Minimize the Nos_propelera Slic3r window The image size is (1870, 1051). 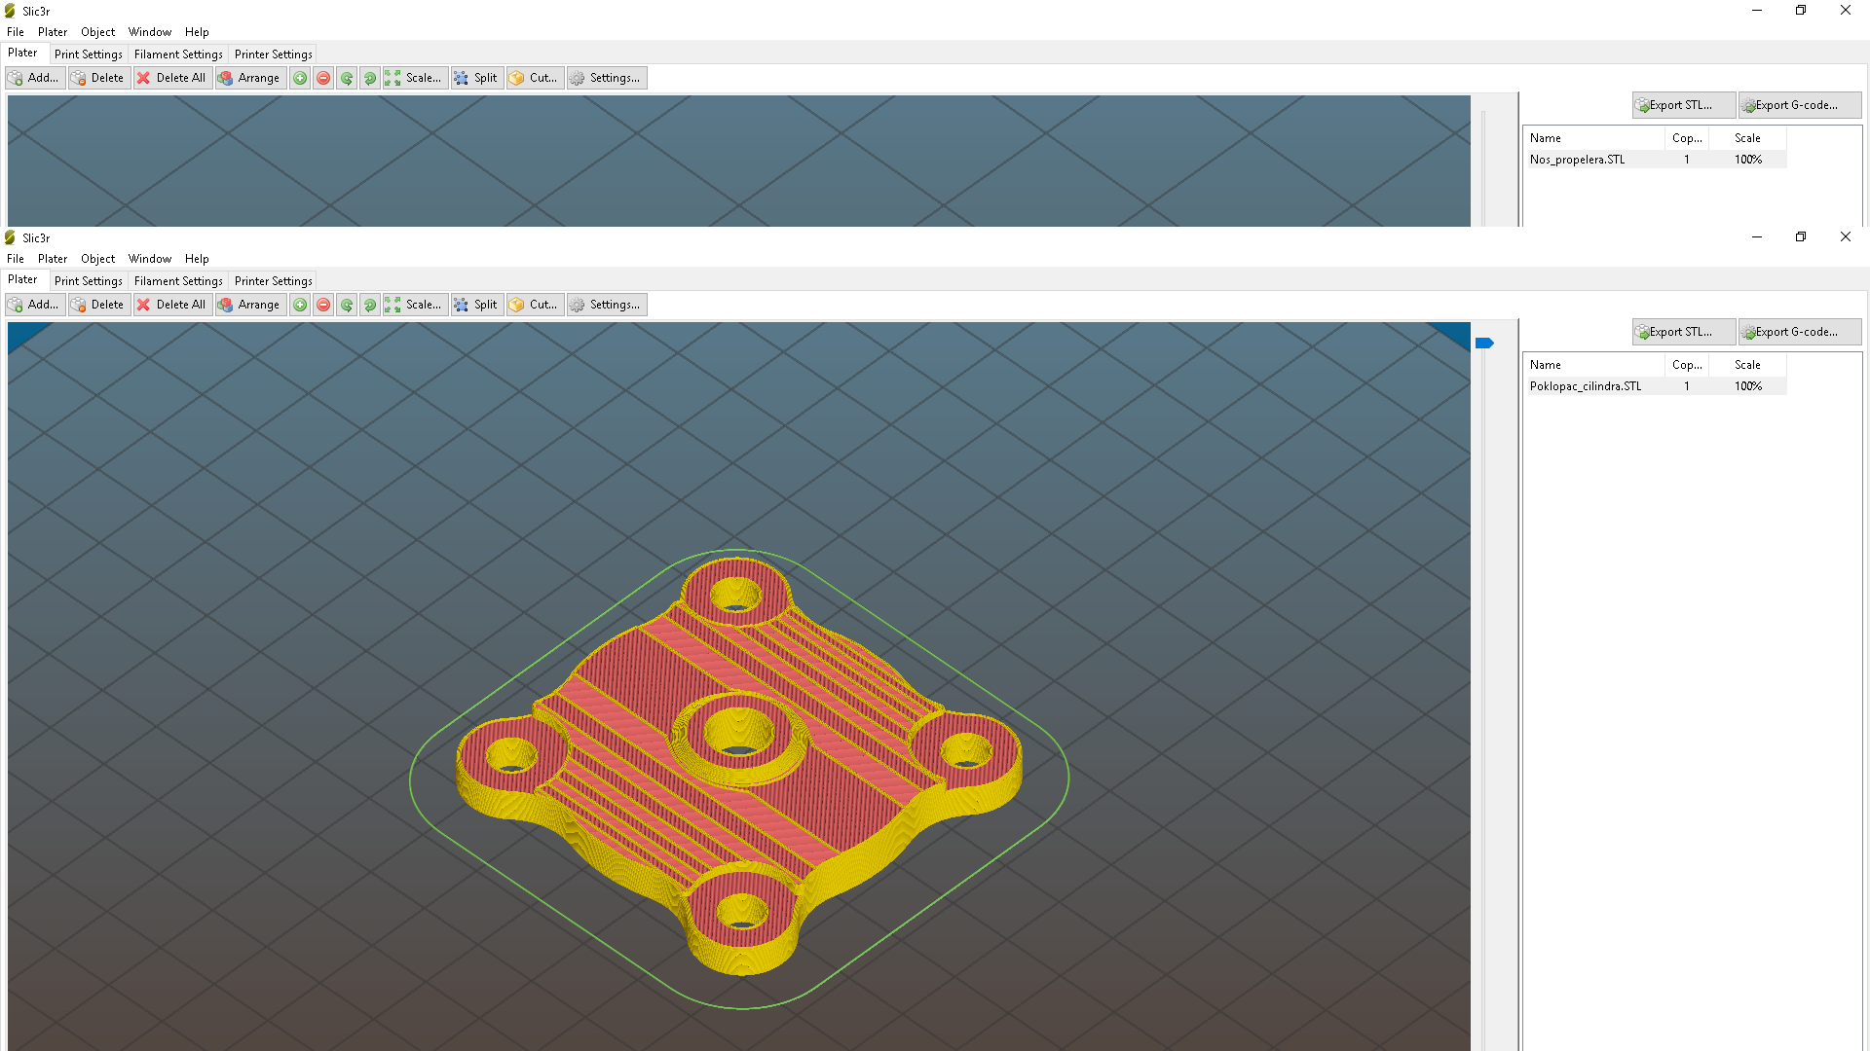click(1757, 10)
